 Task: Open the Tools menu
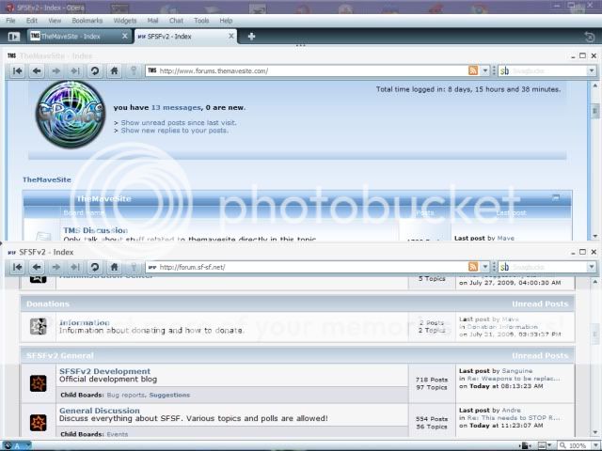click(x=201, y=21)
